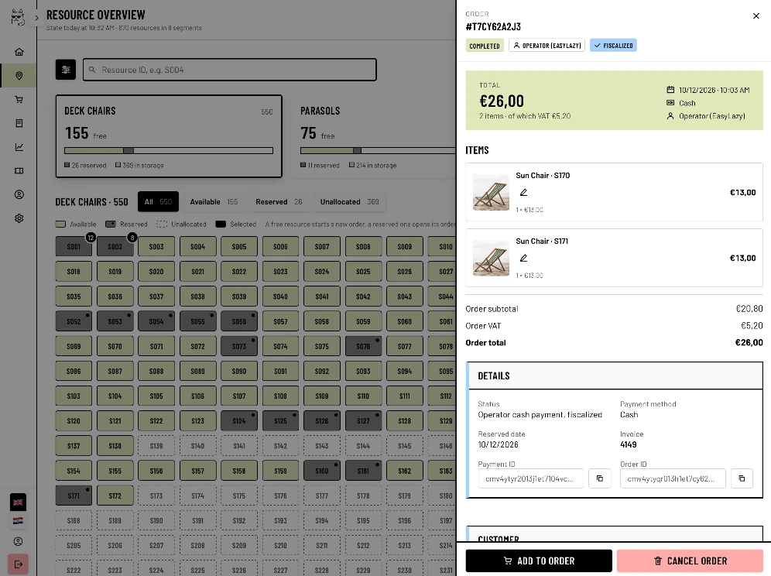This screenshot has width=771, height=576.
Task: Select the Deck Chairs segment card
Action: pyautogui.click(x=169, y=136)
